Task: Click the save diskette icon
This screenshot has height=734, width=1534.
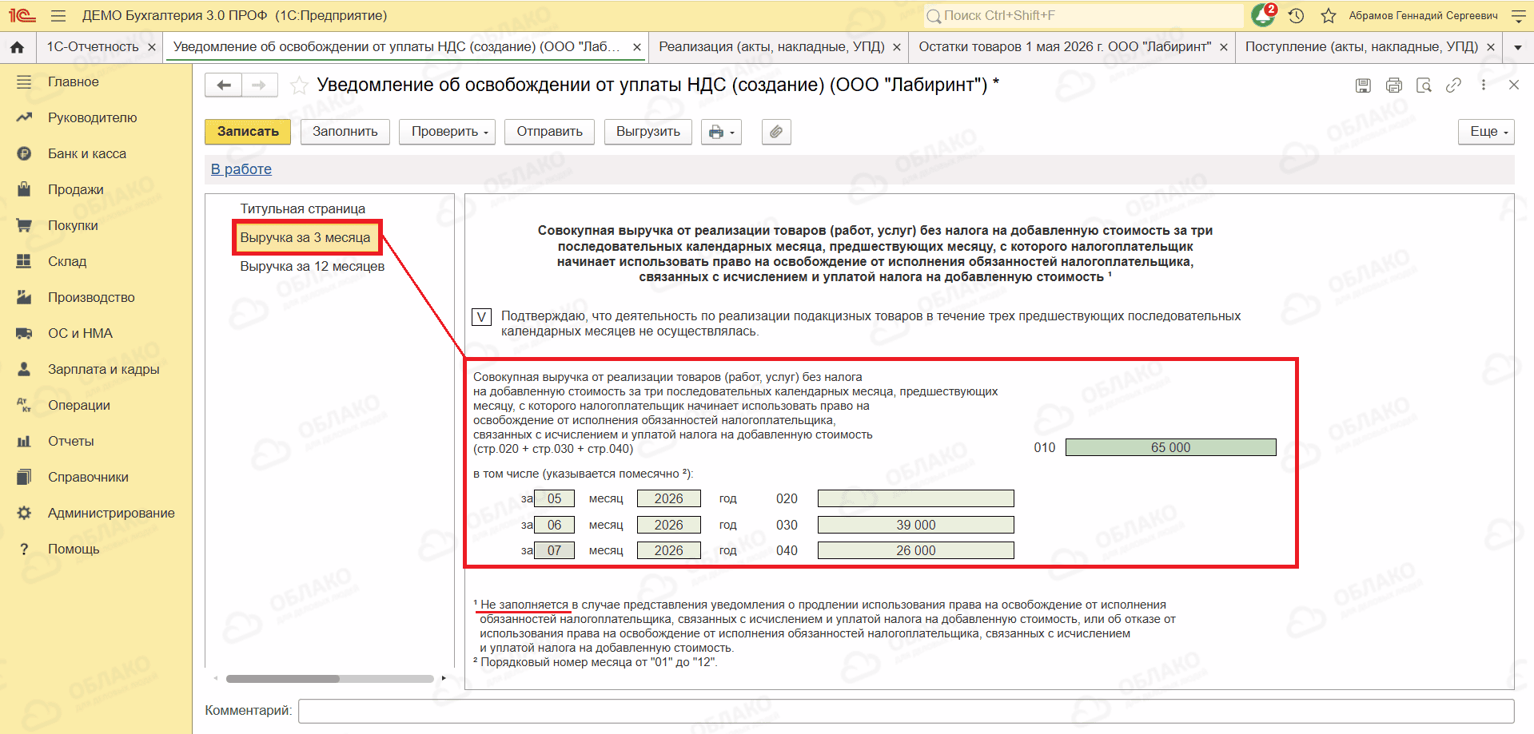Action: (1364, 85)
